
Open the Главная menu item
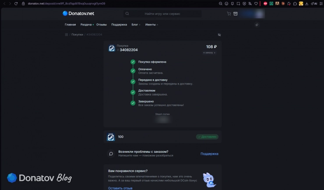click(x=70, y=25)
